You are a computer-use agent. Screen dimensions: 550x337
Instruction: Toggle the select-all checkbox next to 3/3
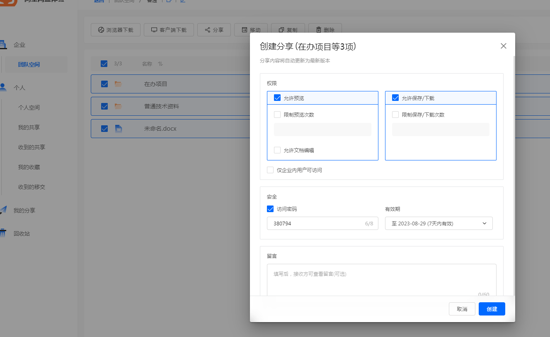104,64
